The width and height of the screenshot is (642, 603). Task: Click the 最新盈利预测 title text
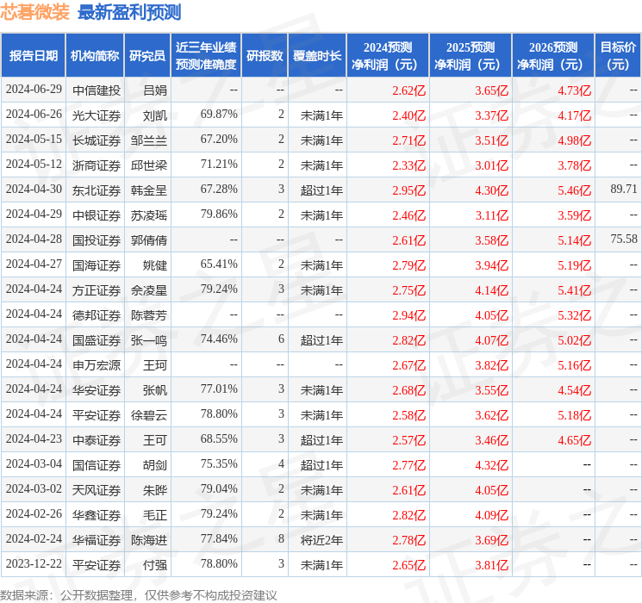pos(129,12)
